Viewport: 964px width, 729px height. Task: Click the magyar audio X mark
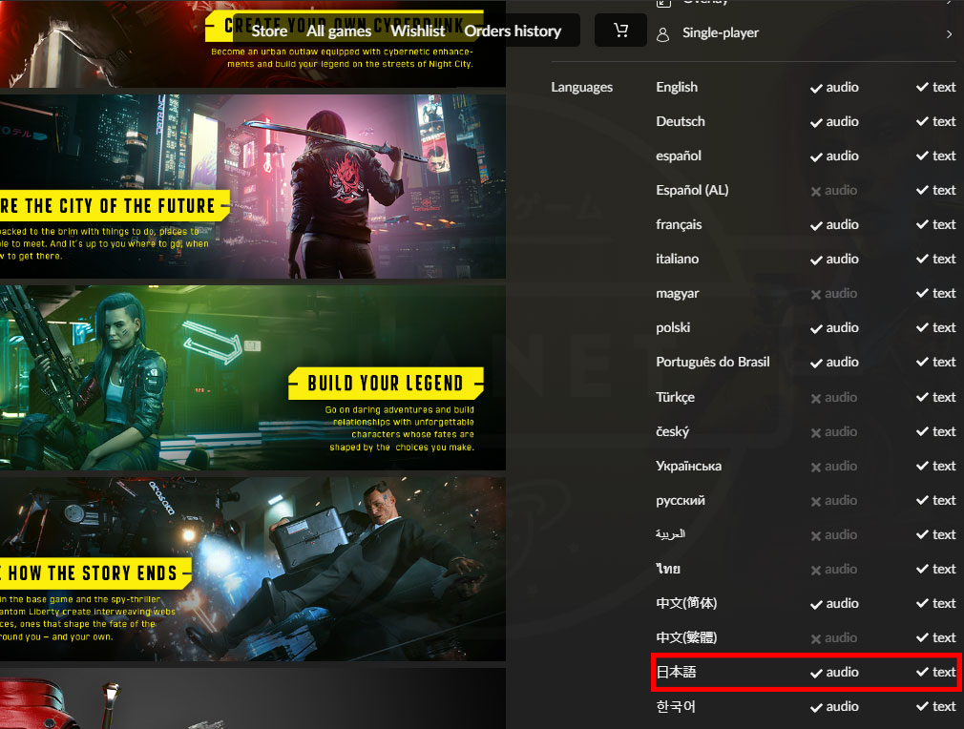(x=816, y=295)
